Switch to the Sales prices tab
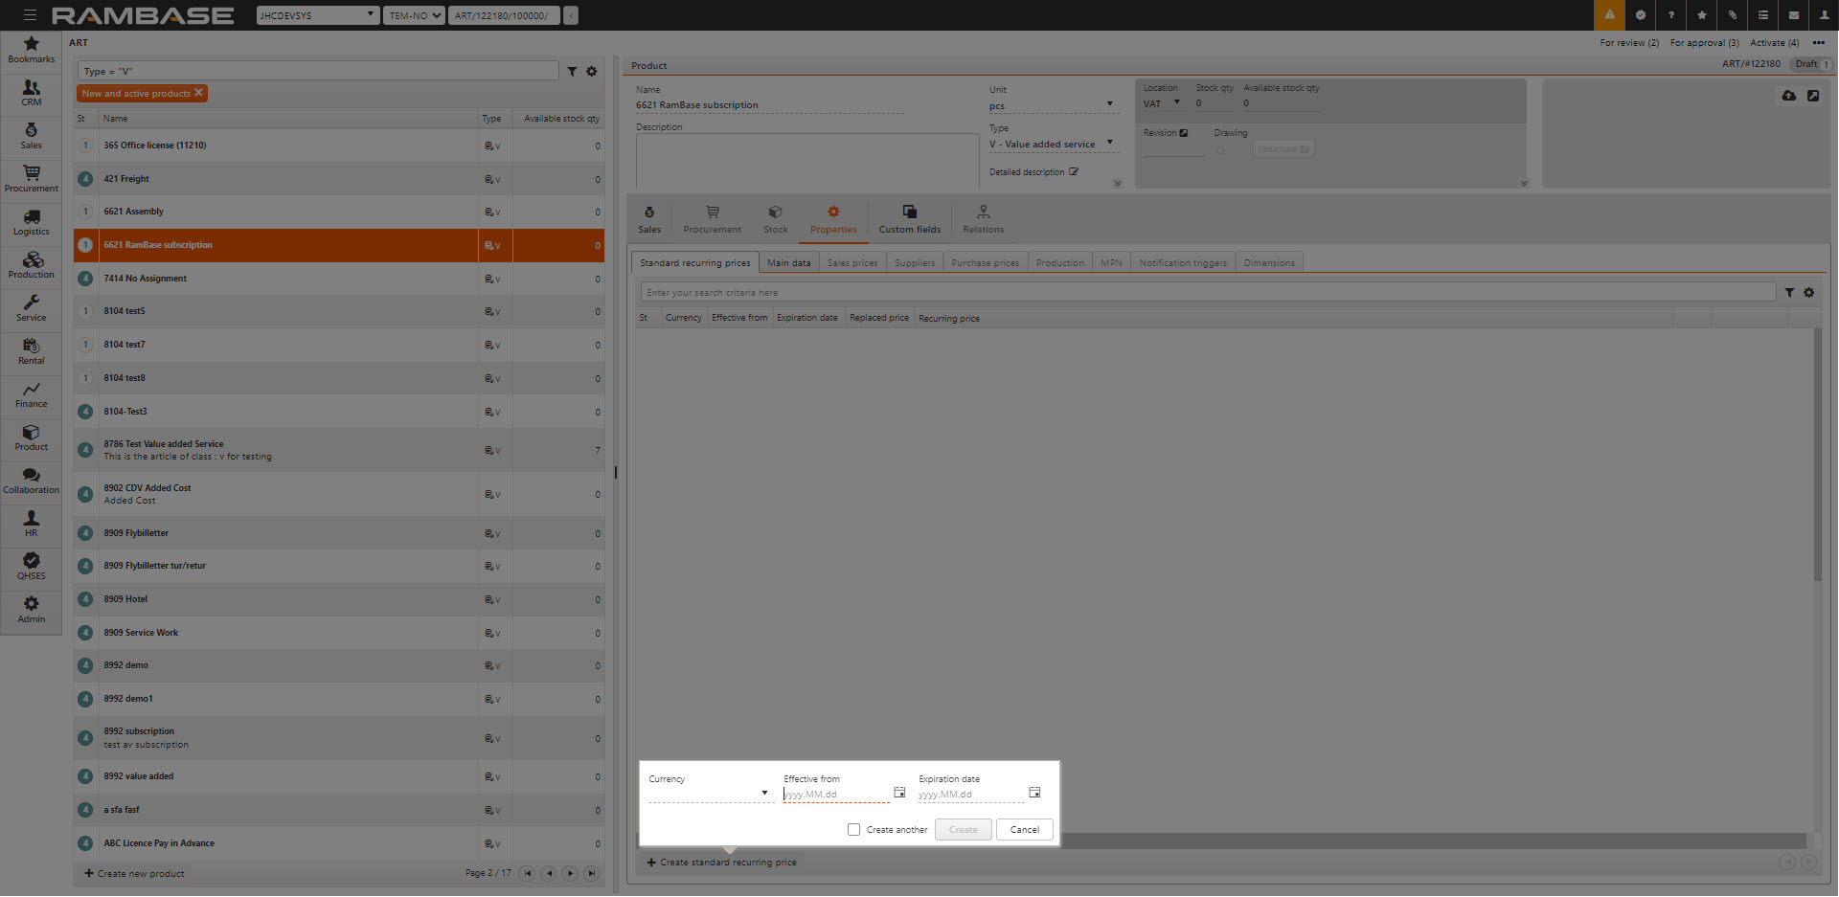This screenshot has width=1839, height=897. tap(851, 263)
